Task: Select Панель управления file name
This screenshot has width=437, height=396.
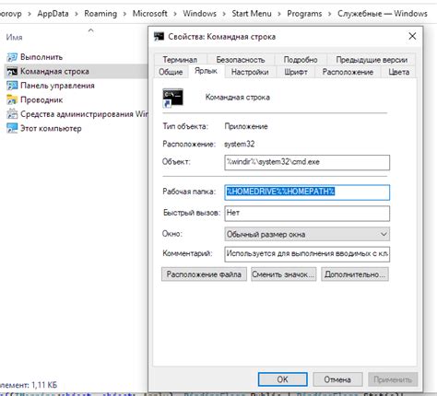Action: 57,86
